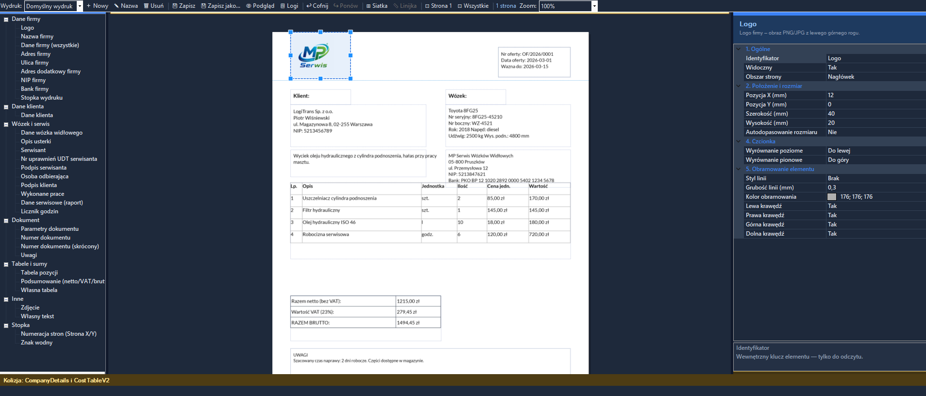
Task: Switch view to Strona 1
Action: [x=438, y=6]
